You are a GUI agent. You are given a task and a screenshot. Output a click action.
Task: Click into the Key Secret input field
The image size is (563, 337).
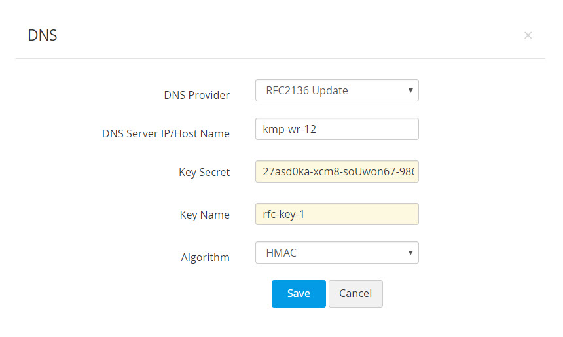pos(336,172)
